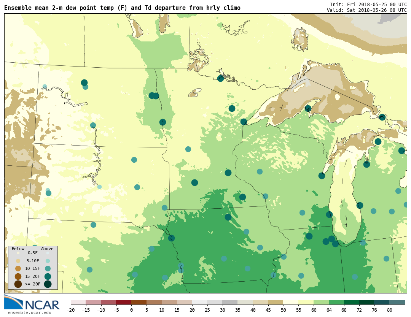Select the Above >= 20F darkest legend circle
411x317 pixels.
click(48, 284)
